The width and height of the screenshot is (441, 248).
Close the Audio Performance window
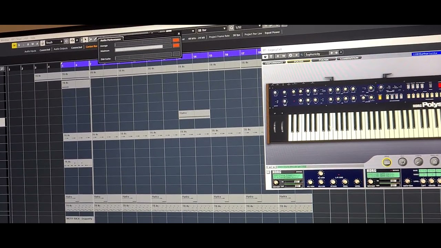point(179,34)
